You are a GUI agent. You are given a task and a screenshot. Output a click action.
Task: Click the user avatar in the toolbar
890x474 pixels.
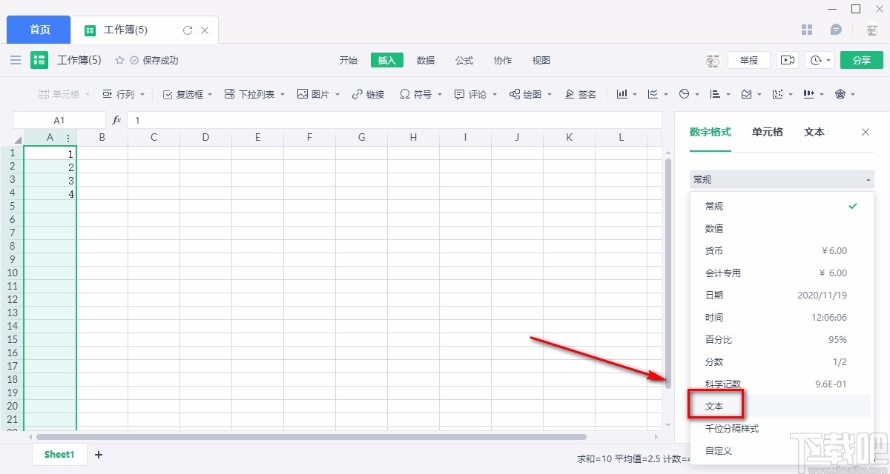[713, 60]
